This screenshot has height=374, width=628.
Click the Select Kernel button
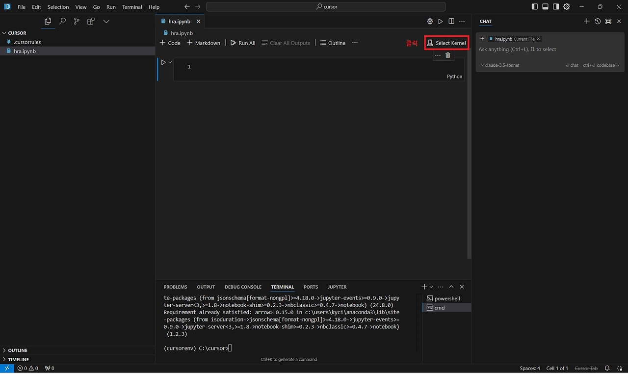pyautogui.click(x=446, y=43)
